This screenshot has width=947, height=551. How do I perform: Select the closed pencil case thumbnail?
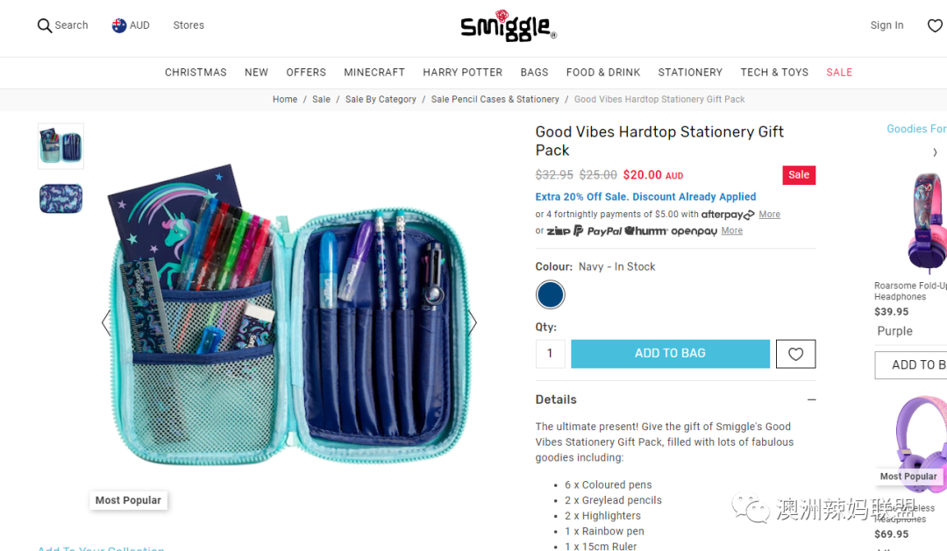[x=61, y=199]
